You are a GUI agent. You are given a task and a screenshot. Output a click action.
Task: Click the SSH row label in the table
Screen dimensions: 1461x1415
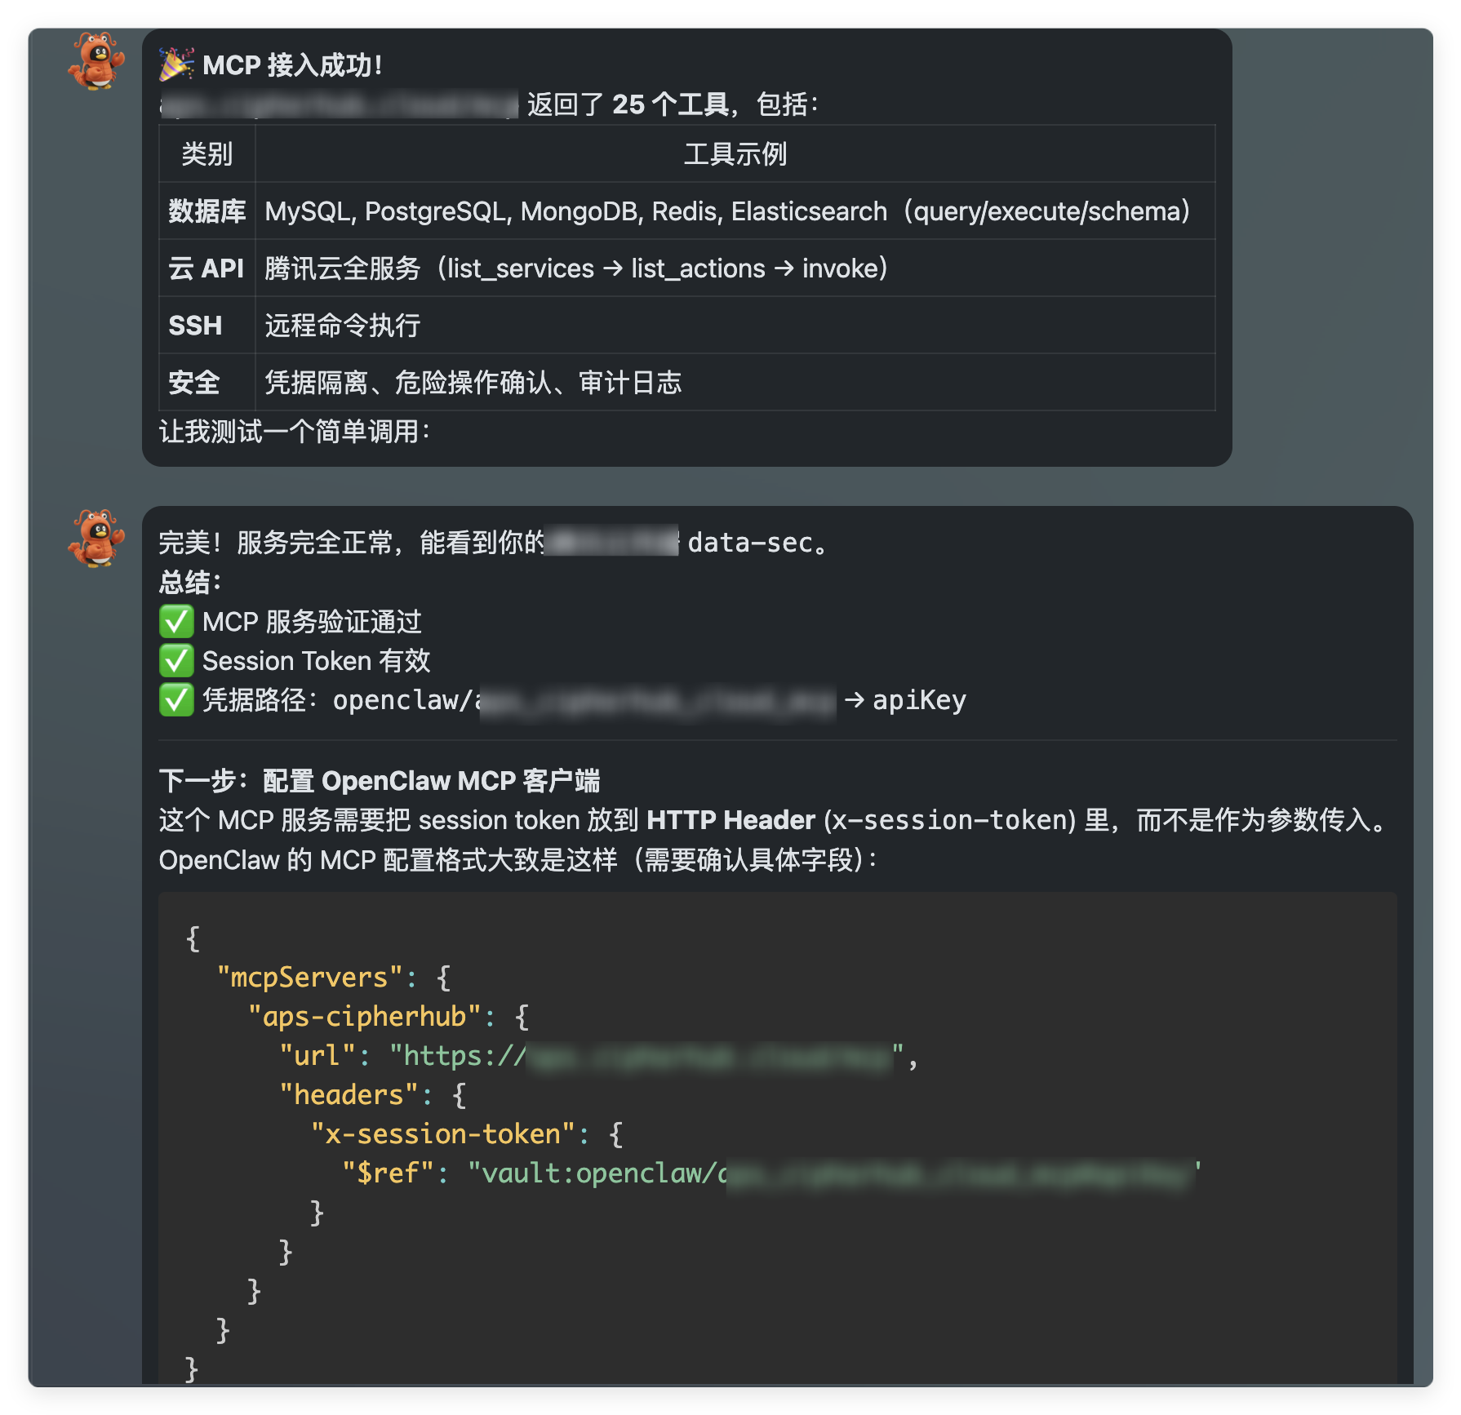point(196,325)
